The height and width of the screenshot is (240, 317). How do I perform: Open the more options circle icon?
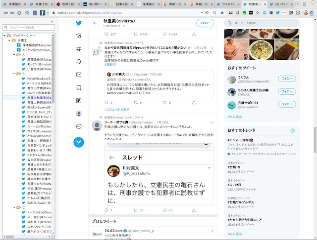click(x=79, y=126)
